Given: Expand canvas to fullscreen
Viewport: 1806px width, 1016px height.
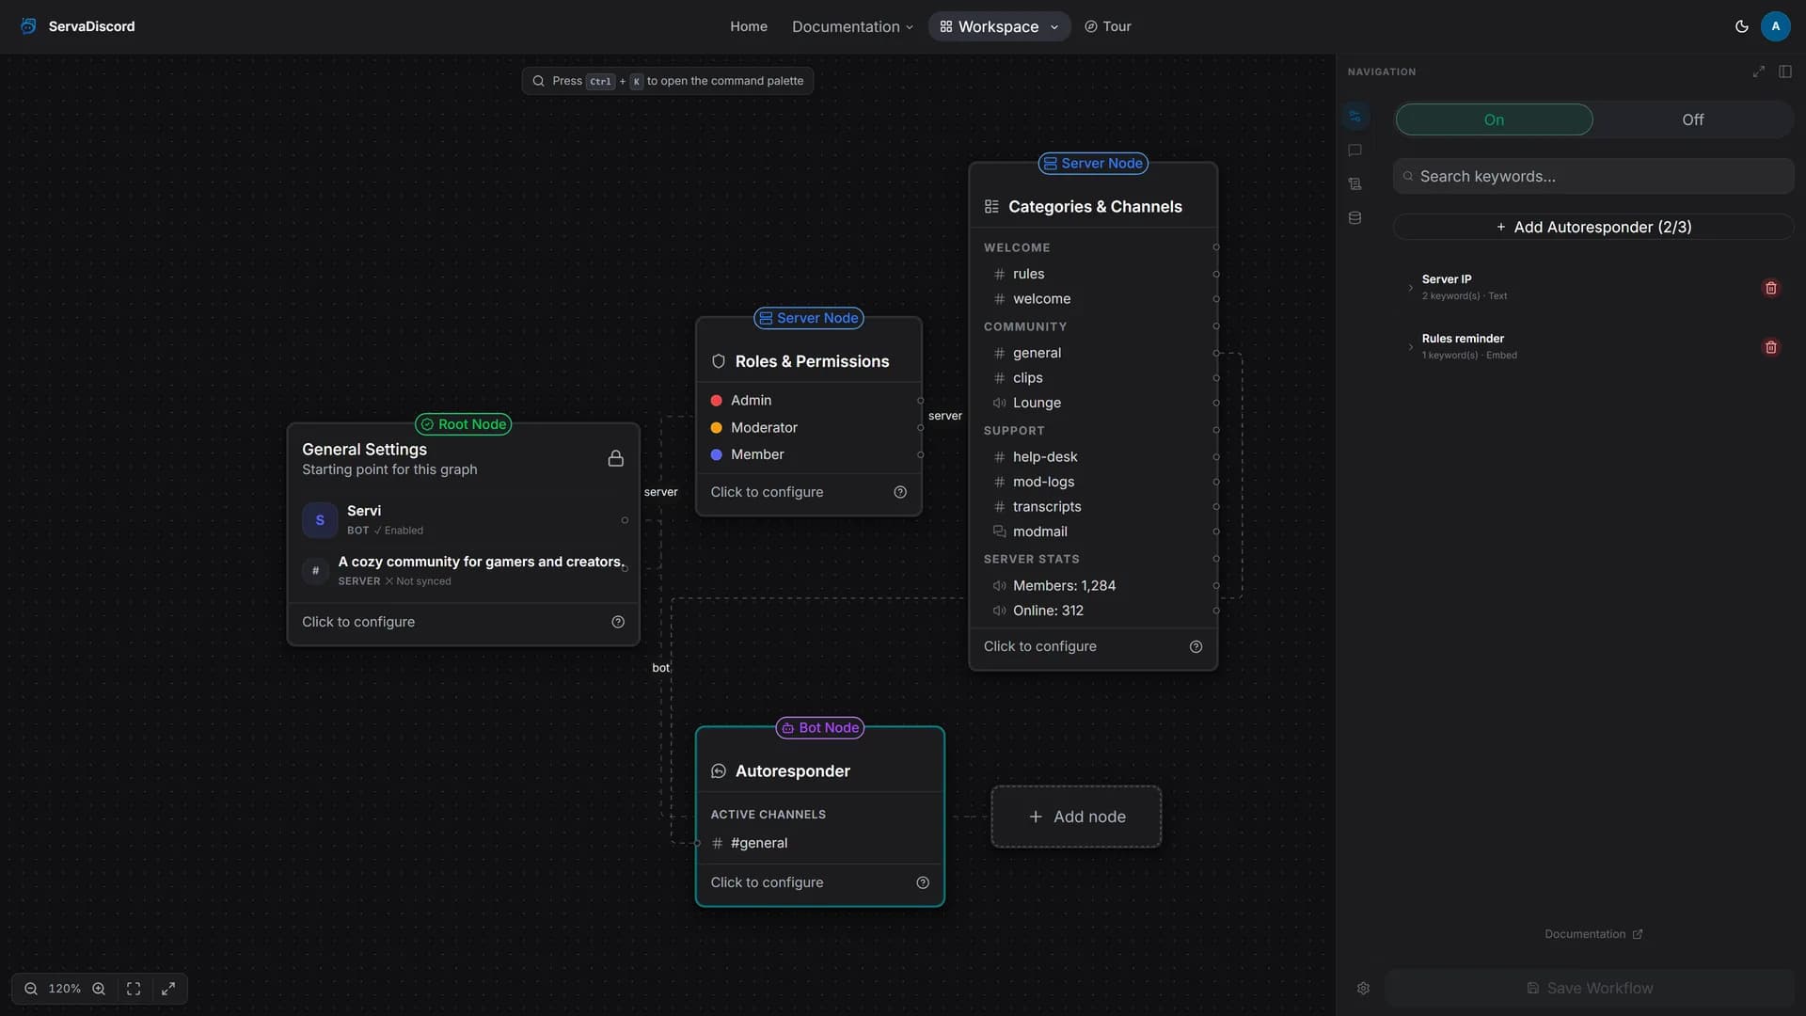Looking at the screenshot, I should pyautogui.click(x=168, y=989).
